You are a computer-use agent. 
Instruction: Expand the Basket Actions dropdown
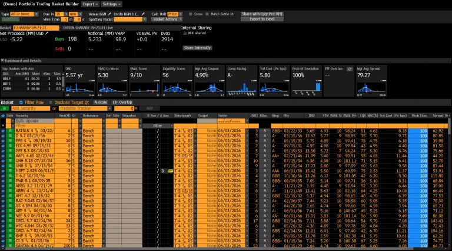coord(167,19)
